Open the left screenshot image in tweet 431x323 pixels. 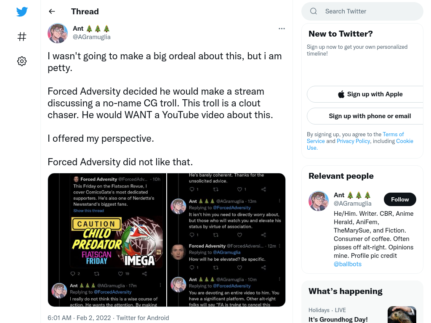[x=107, y=240]
